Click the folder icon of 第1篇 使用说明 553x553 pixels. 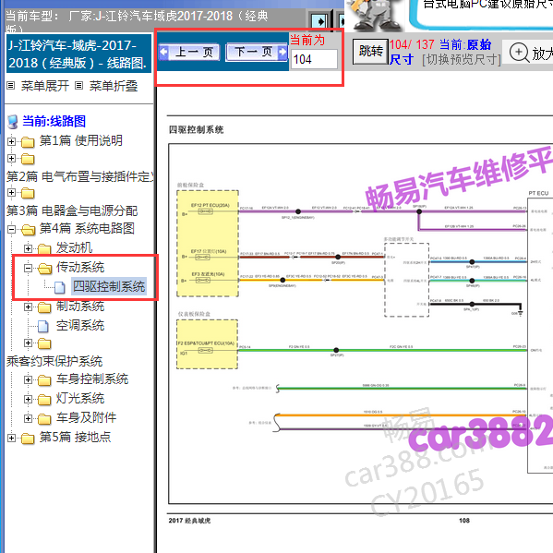point(28,142)
